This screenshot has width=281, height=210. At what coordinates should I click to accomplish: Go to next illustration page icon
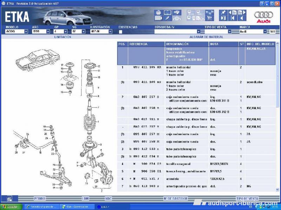[x=242, y=13]
